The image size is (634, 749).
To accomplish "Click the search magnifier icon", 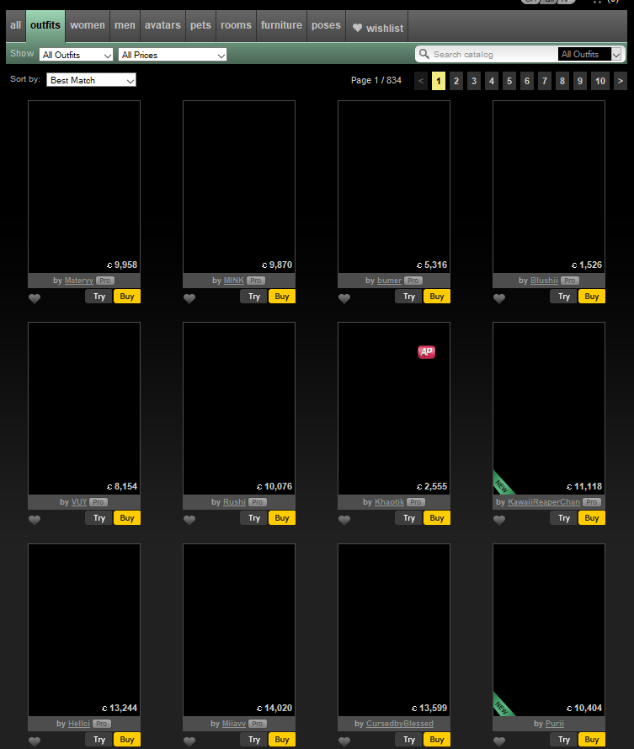I will tap(424, 54).
